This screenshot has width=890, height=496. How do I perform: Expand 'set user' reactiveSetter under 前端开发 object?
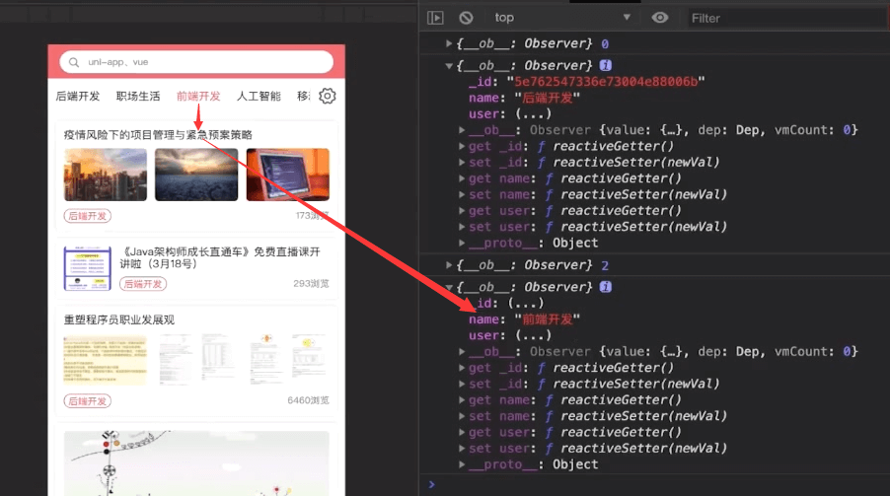[462, 449]
